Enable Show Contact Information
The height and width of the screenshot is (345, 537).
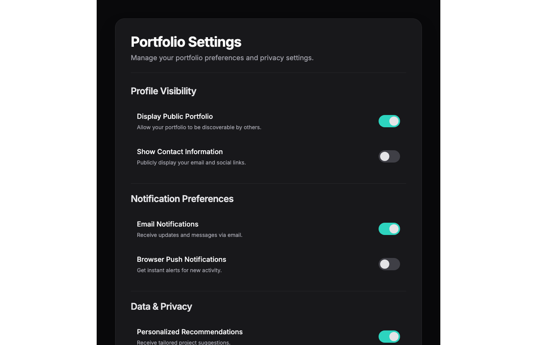point(389,156)
